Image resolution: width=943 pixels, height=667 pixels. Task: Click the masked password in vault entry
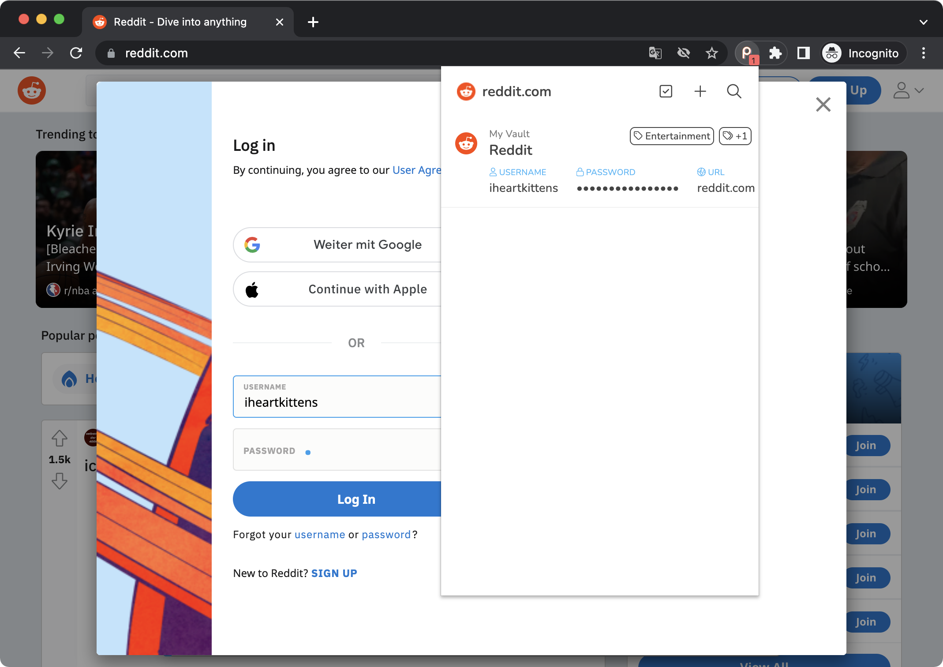tap(628, 188)
